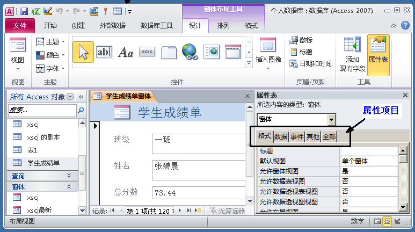This screenshot has height=232, width=415.
Task: Switch to 数据库工具 database tools tab
Action: tap(156, 25)
